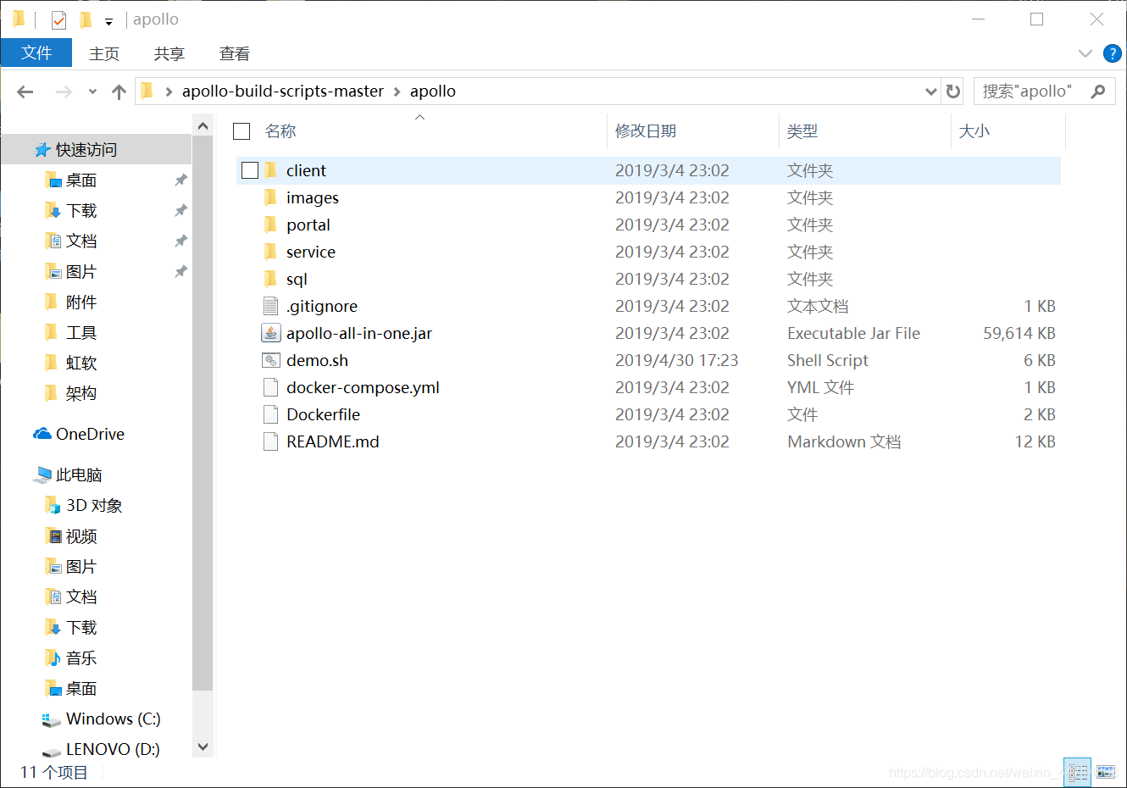Click demo.sh date 2019/4/30 17:23
The height and width of the screenshot is (788, 1127).
[677, 360]
